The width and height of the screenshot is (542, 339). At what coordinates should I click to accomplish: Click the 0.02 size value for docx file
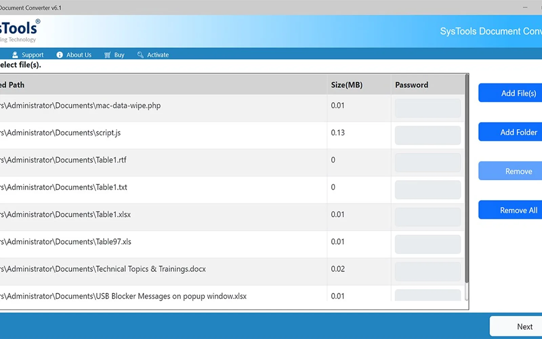pos(338,269)
